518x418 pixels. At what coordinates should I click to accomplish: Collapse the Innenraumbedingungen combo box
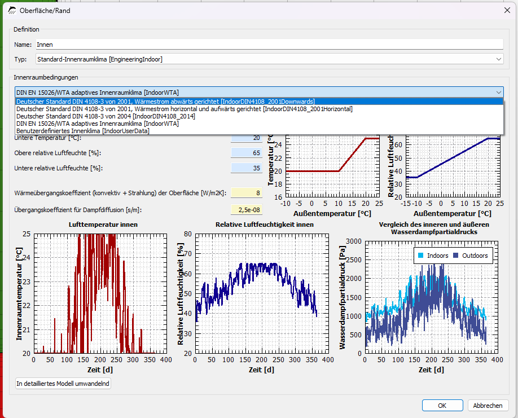(259, 93)
